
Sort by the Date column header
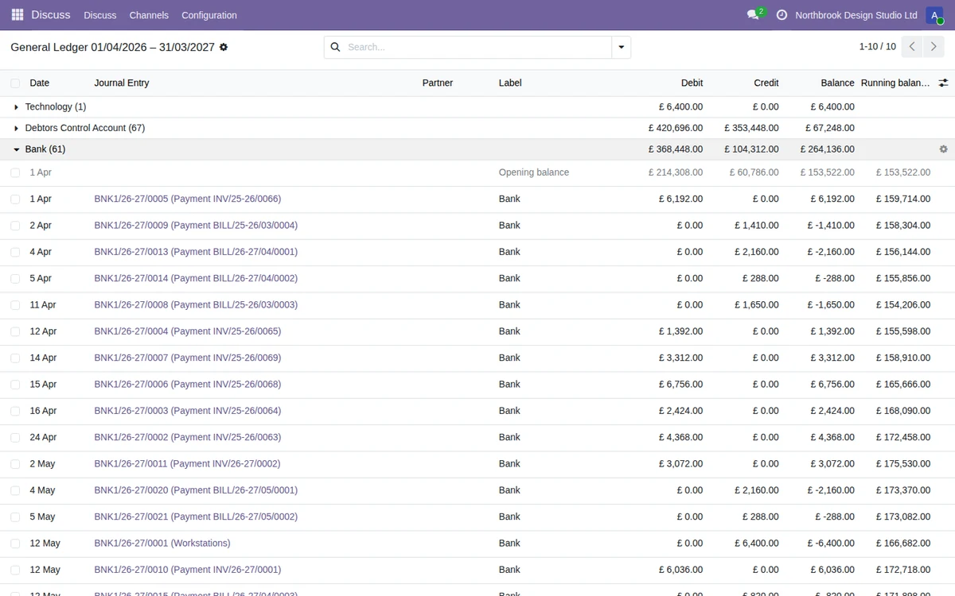click(40, 83)
